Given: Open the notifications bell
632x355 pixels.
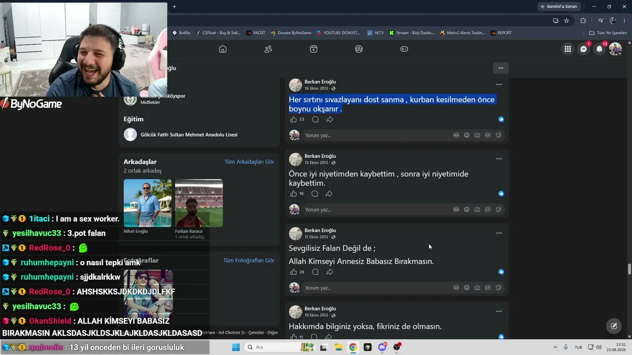Looking at the screenshot, I should pyautogui.click(x=599, y=49).
